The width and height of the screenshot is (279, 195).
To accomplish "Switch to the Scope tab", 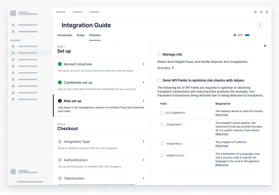I will coord(81,35).
